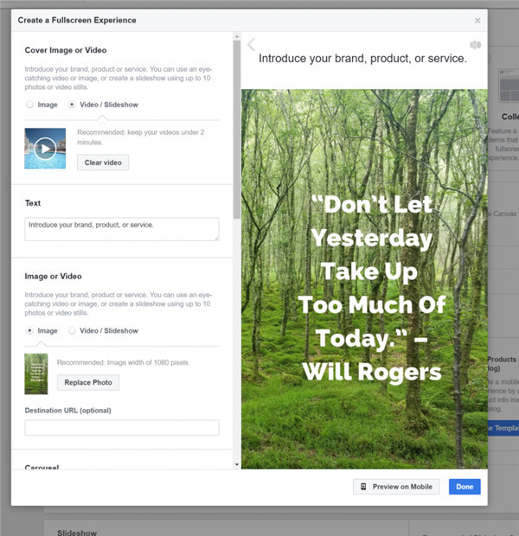This screenshot has width=519, height=536.
Task: Select Video / Slideshow under Image or Video
Action: tap(73, 330)
